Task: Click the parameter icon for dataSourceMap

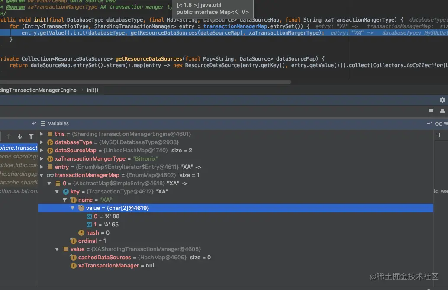Action: pos(50,151)
